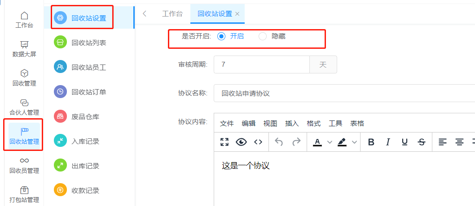
Task: Toggle fullscreen mode in the editor toolbar
Action: (x=224, y=142)
